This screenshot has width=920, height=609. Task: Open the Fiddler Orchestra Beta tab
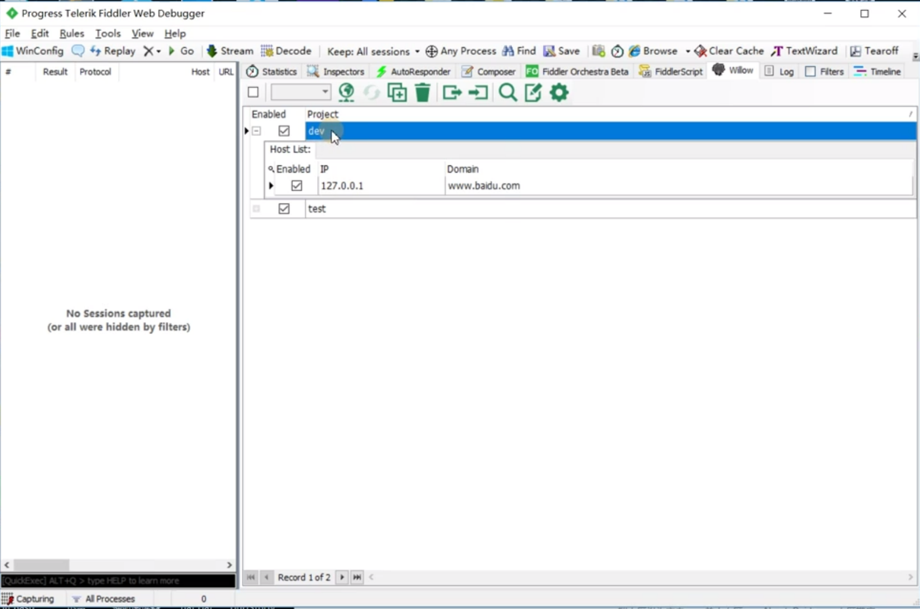(577, 71)
